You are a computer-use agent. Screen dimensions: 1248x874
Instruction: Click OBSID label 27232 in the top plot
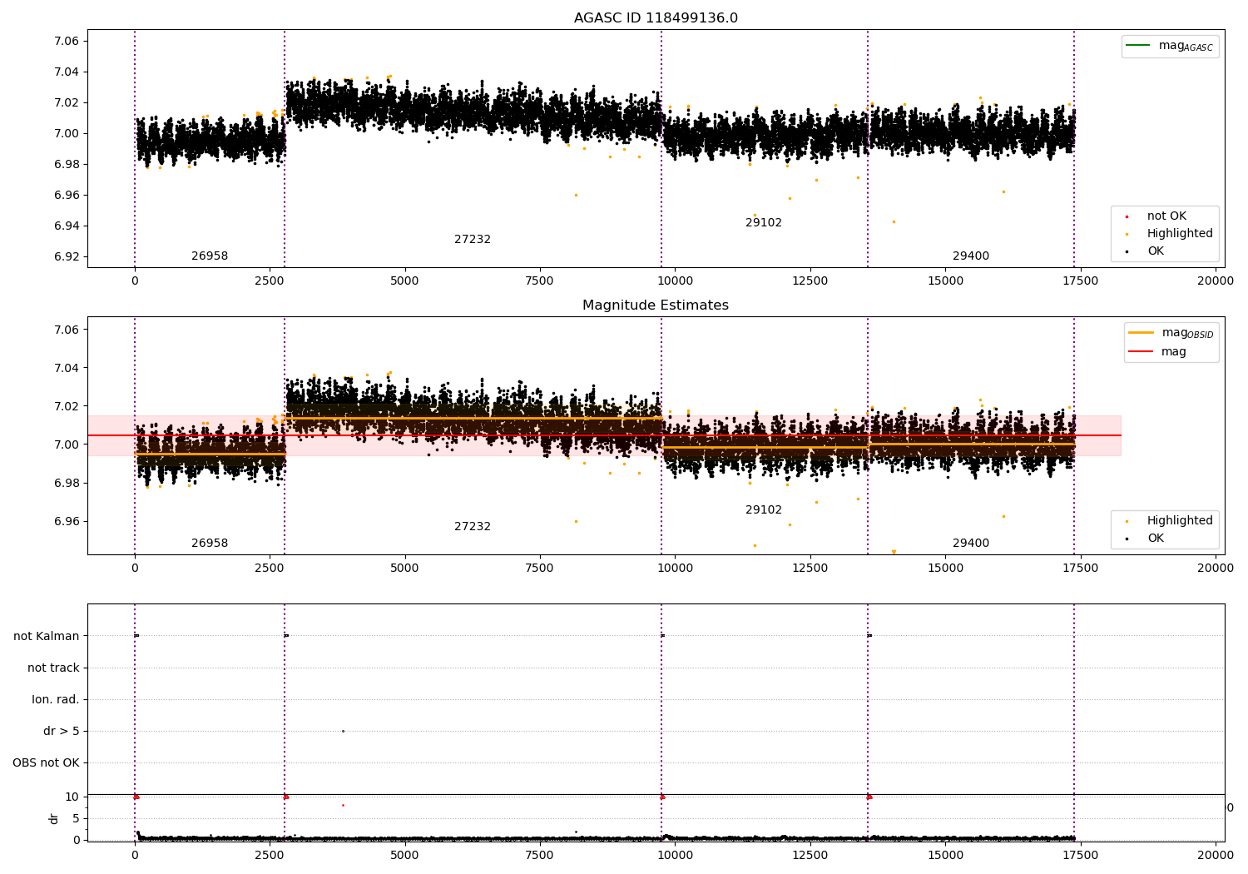(x=473, y=240)
